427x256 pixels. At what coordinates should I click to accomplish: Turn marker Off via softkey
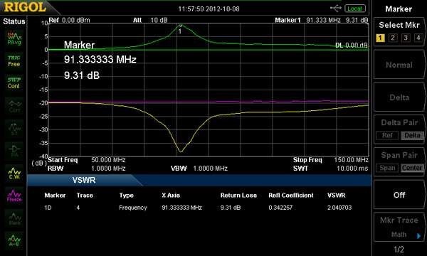tap(399, 195)
